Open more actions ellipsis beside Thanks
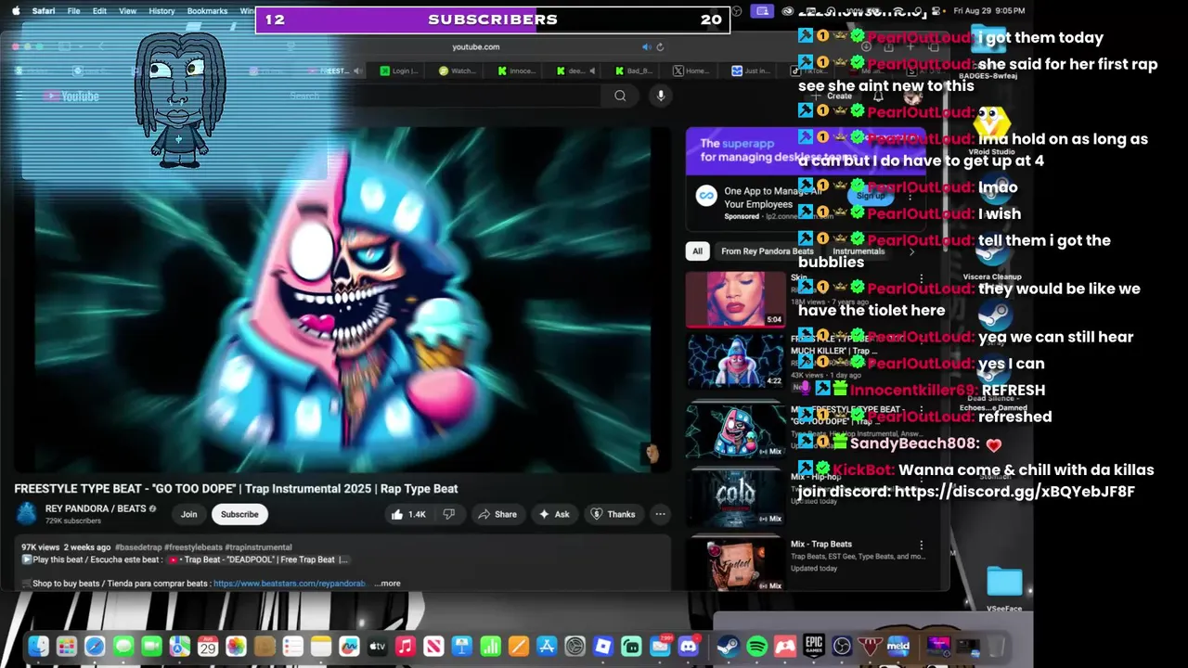The image size is (1188, 668). click(x=660, y=514)
